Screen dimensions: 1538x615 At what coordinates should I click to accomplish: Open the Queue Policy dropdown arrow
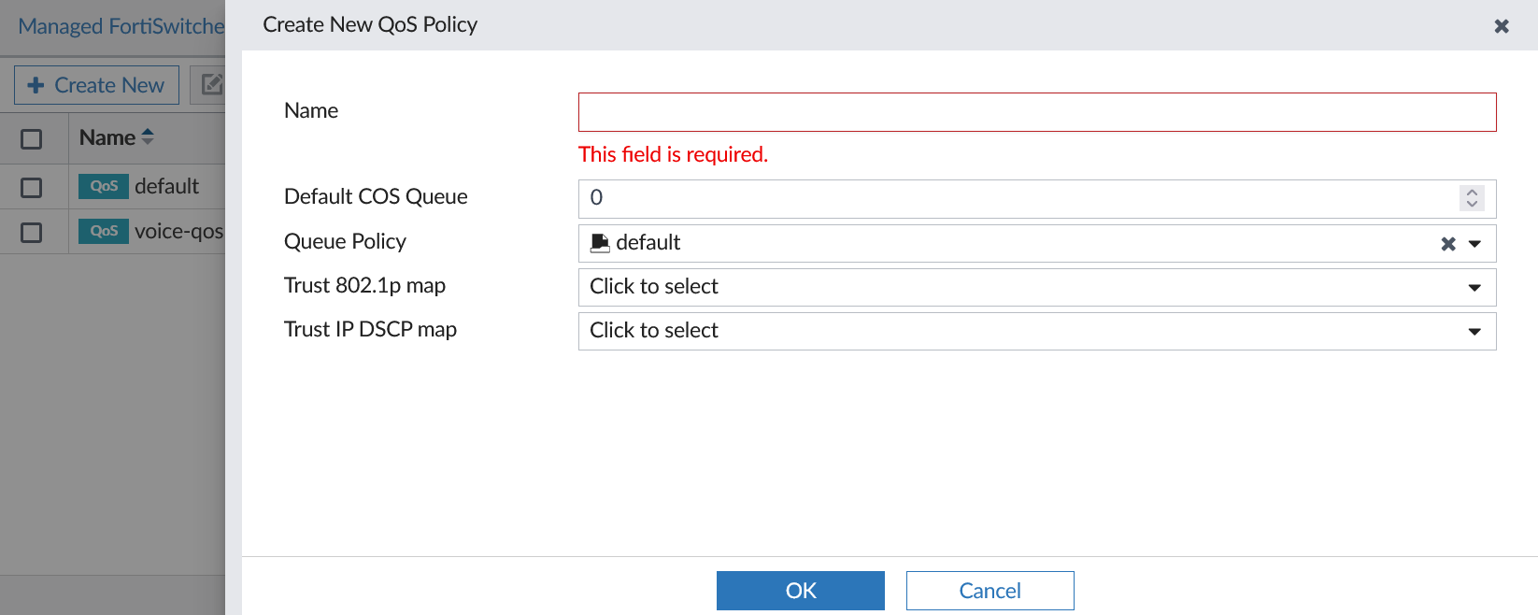(1474, 244)
